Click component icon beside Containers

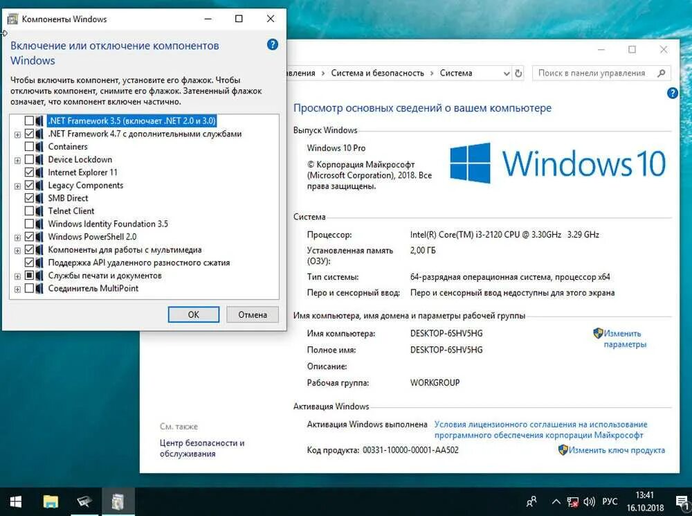click(39, 146)
